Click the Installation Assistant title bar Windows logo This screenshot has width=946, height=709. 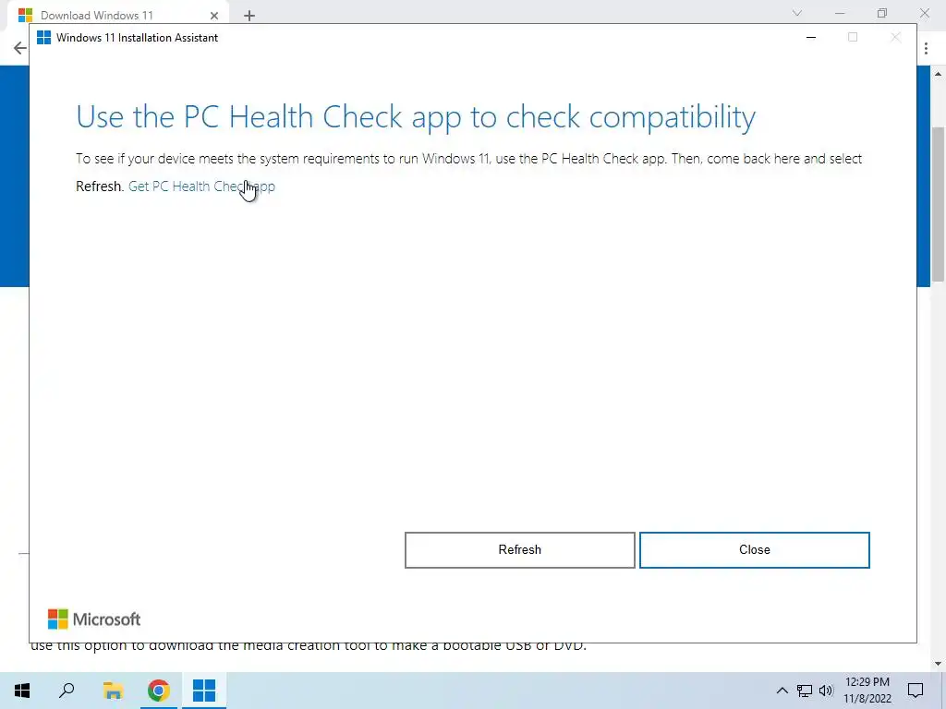point(43,37)
